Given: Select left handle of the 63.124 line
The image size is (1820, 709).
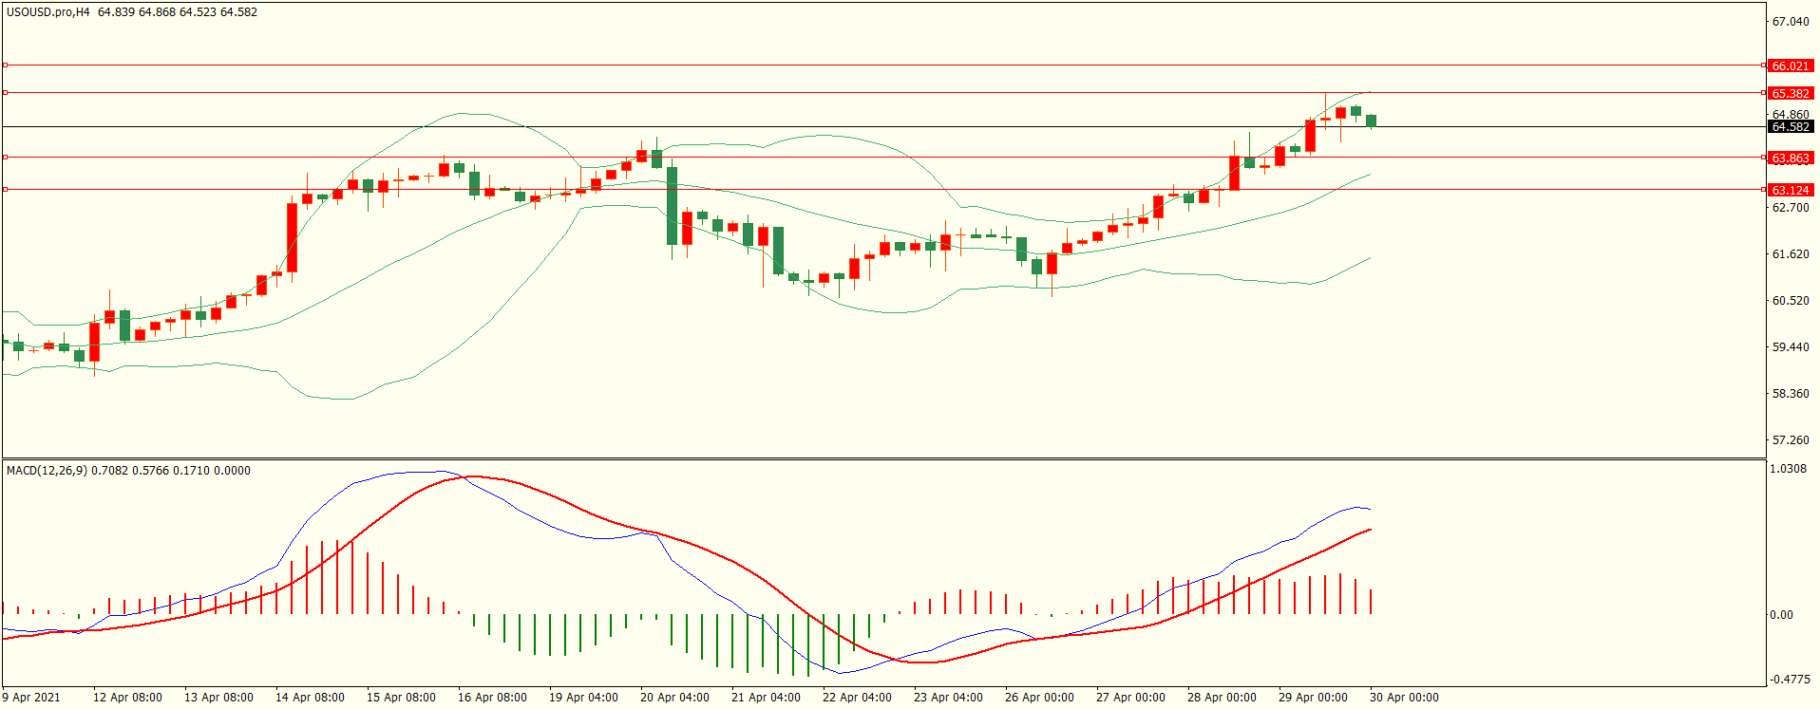Looking at the screenshot, I should (6, 190).
